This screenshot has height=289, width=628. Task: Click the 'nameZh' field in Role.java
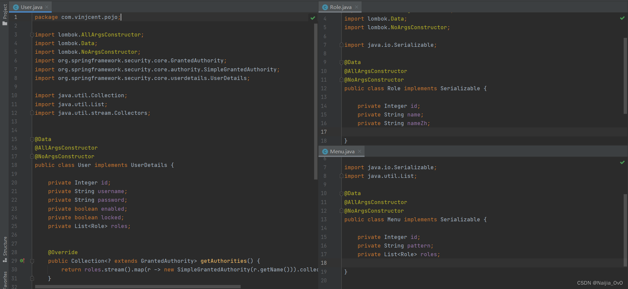click(417, 123)
